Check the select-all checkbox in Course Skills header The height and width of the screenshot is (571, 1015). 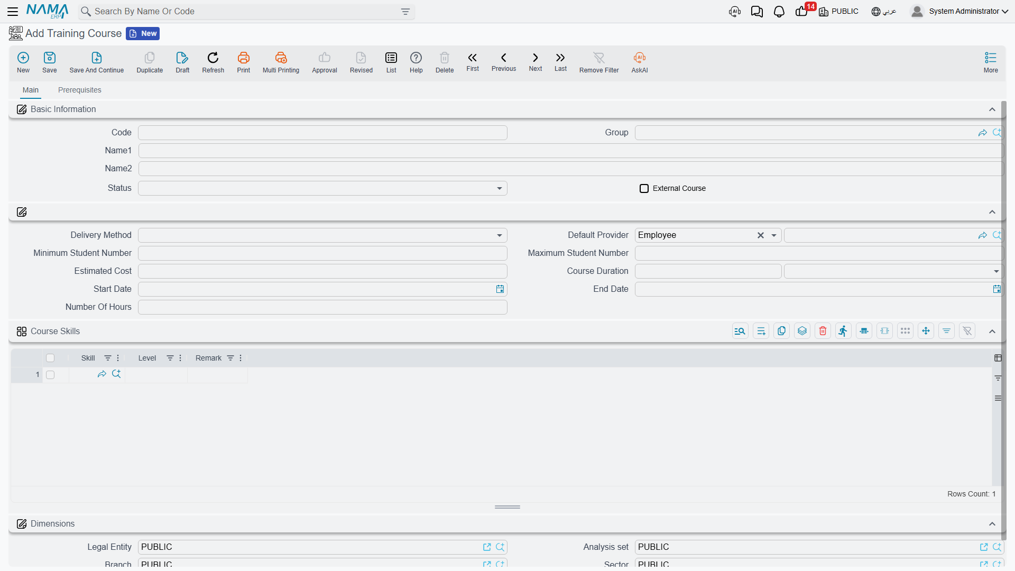tap(50, 358)
